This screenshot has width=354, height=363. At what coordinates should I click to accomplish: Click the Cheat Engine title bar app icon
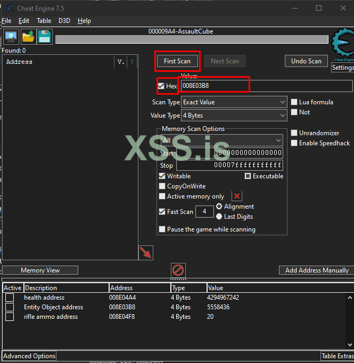tap(10, 9)
